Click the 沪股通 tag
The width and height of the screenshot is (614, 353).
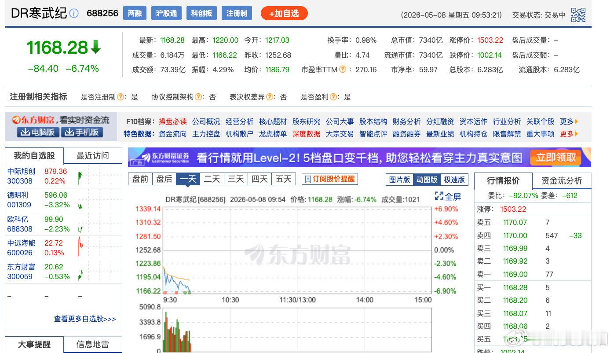click(x=166, y=13)
